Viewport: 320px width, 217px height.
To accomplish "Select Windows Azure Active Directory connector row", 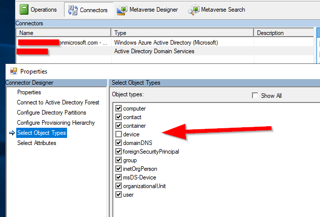I will [x=165, y=43].
